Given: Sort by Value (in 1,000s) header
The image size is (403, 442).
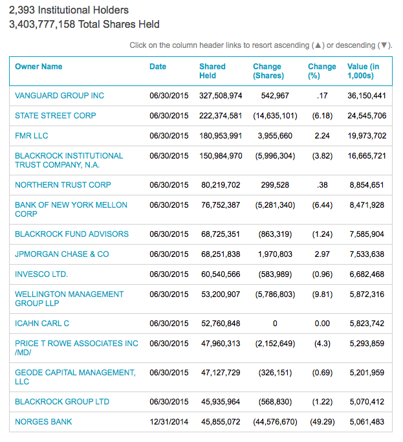Looking at the screenshot, I should coord(364,71).
